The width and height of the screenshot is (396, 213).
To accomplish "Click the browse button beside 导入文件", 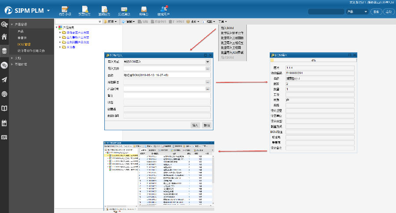I will tap(208, 69).
